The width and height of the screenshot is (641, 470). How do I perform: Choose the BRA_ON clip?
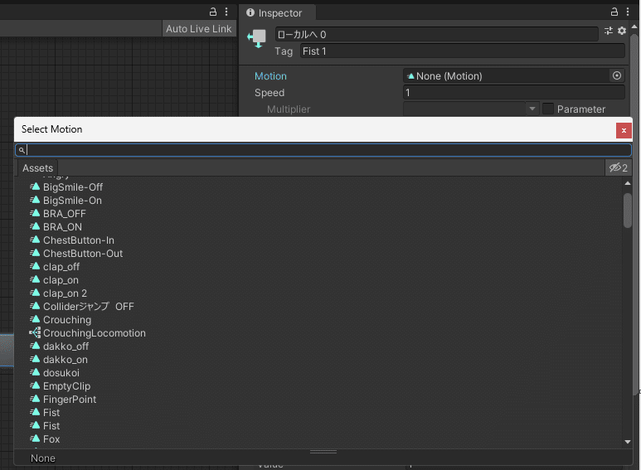(62, 227)
